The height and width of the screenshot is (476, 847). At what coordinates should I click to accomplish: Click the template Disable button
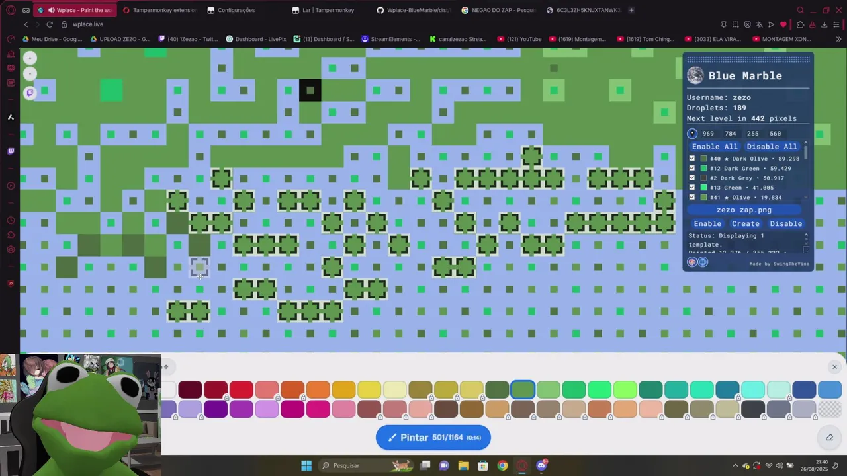tap(785, 223)
